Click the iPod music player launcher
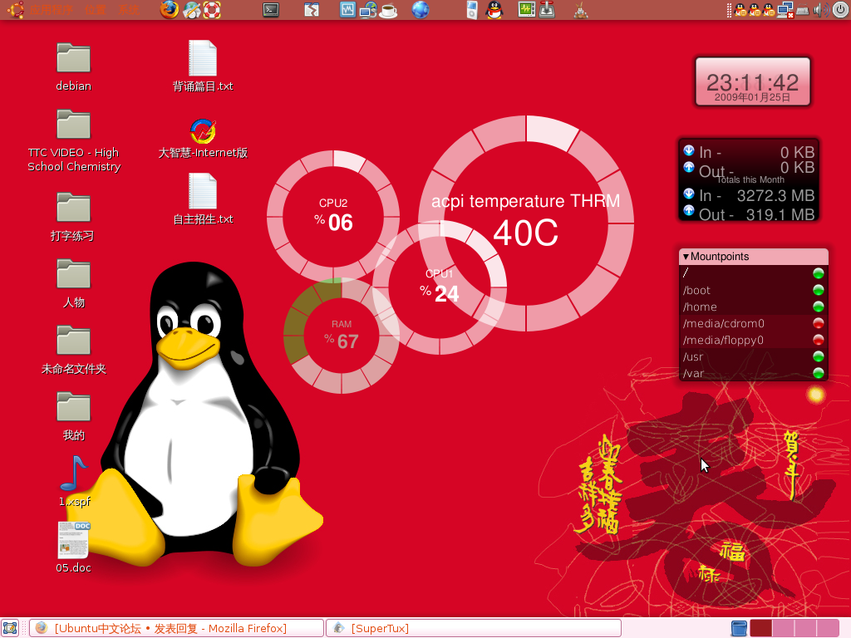The image size is (851, 638). coord(472,10)
